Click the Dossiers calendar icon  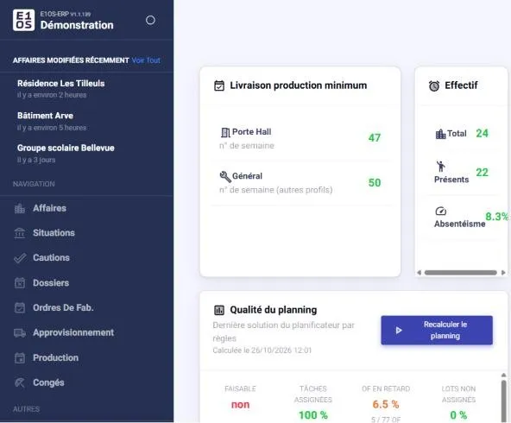point(20,283)
